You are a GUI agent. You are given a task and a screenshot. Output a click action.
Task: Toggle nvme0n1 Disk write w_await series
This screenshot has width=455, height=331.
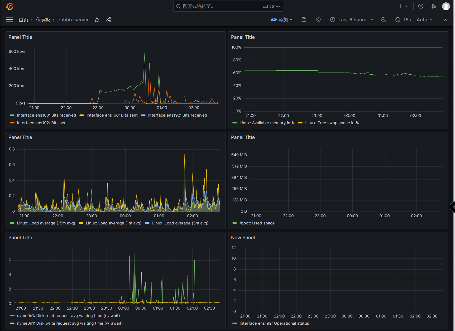[x=70, y=323]
